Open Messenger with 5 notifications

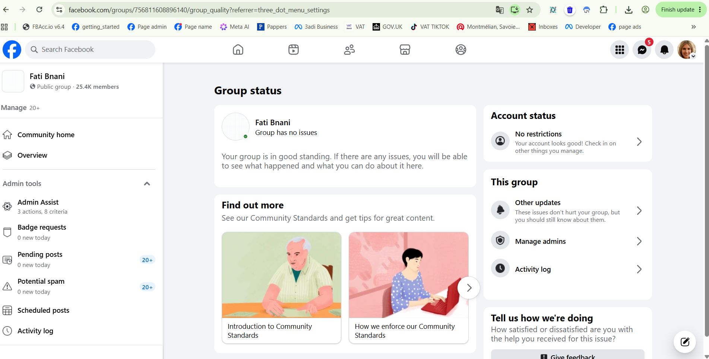tap(642, 50)
